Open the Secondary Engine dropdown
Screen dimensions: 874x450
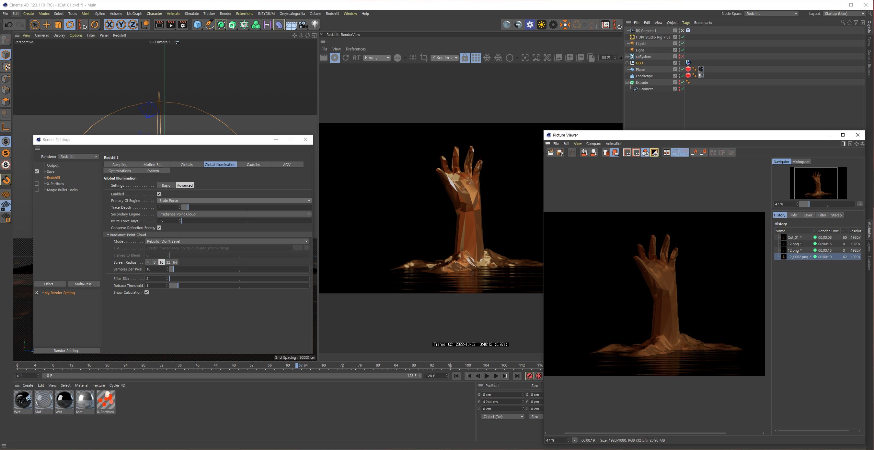point(234,214)
